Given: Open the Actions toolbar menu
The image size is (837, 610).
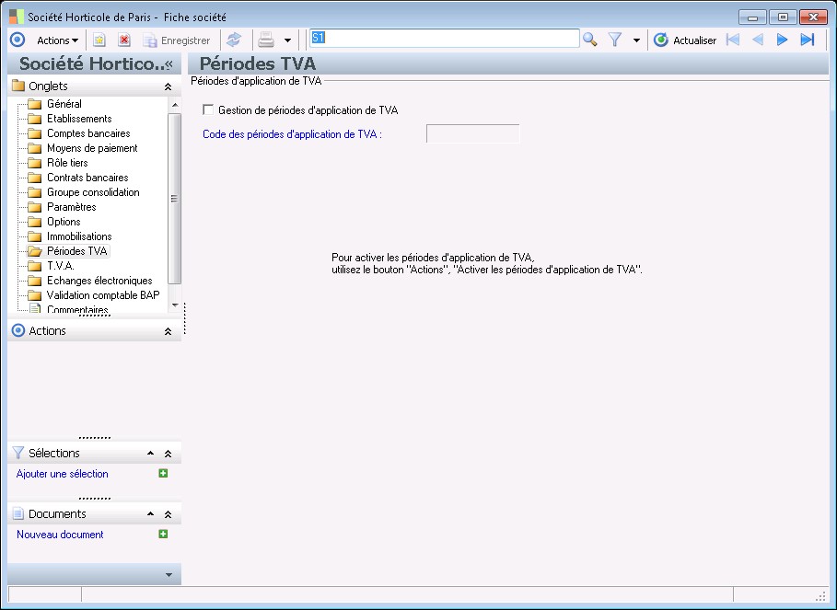Looking at the screenshot, I should [57, 40].
